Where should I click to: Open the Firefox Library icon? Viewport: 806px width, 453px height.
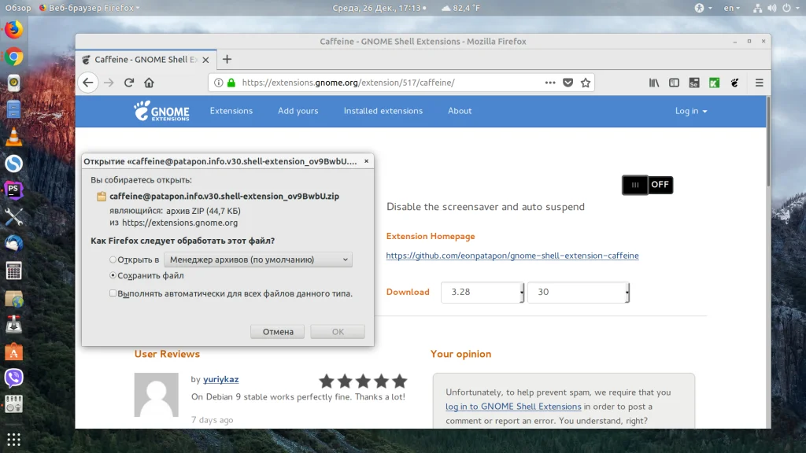[x=654, y=83]
